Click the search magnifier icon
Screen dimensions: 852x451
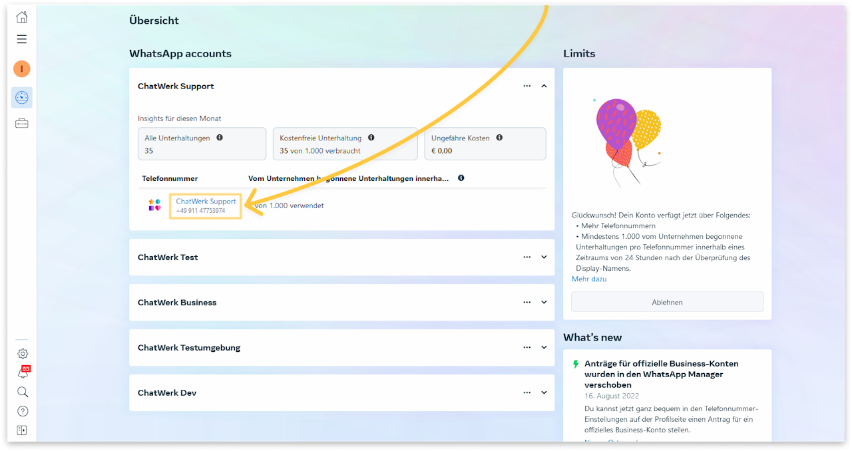pyautogui.click(x=23, y=392)
